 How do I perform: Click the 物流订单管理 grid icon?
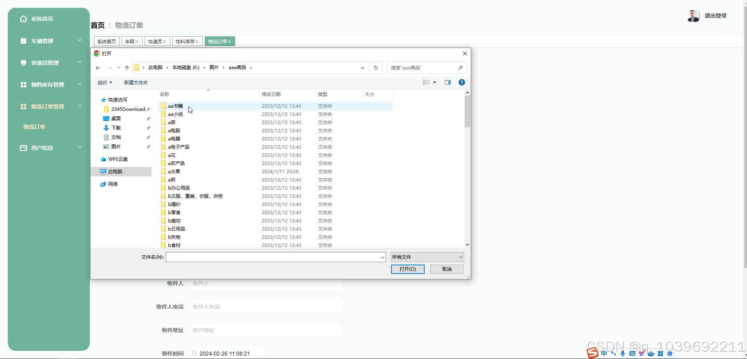tap(23, 107)
